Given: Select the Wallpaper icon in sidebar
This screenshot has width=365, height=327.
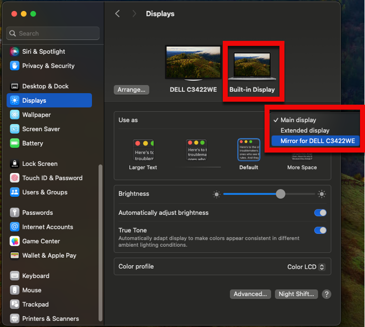Looking at the screenshot, I should coord(14,115).
